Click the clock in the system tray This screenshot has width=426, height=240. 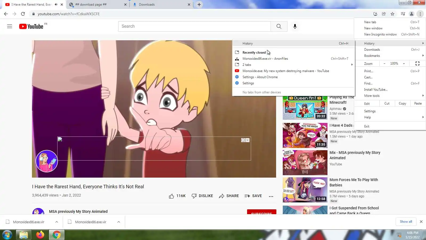[x=412, y=235]
